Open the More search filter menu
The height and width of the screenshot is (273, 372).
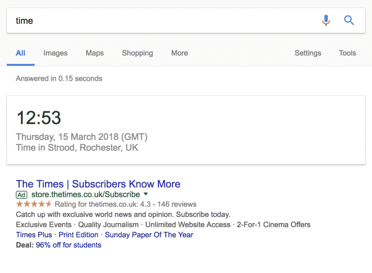coord(180,53)
